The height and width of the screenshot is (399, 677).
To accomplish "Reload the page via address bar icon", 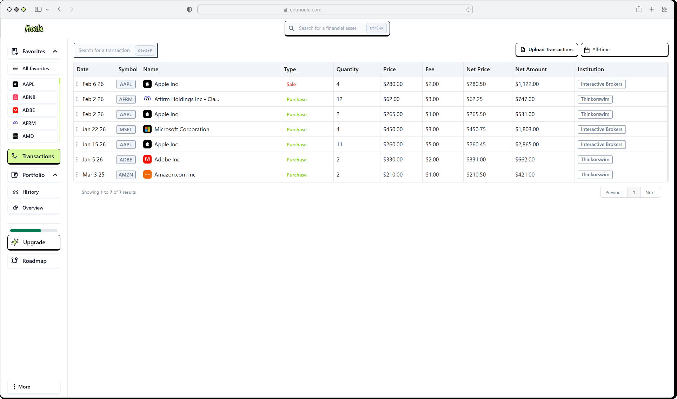I will click(468, 9).
